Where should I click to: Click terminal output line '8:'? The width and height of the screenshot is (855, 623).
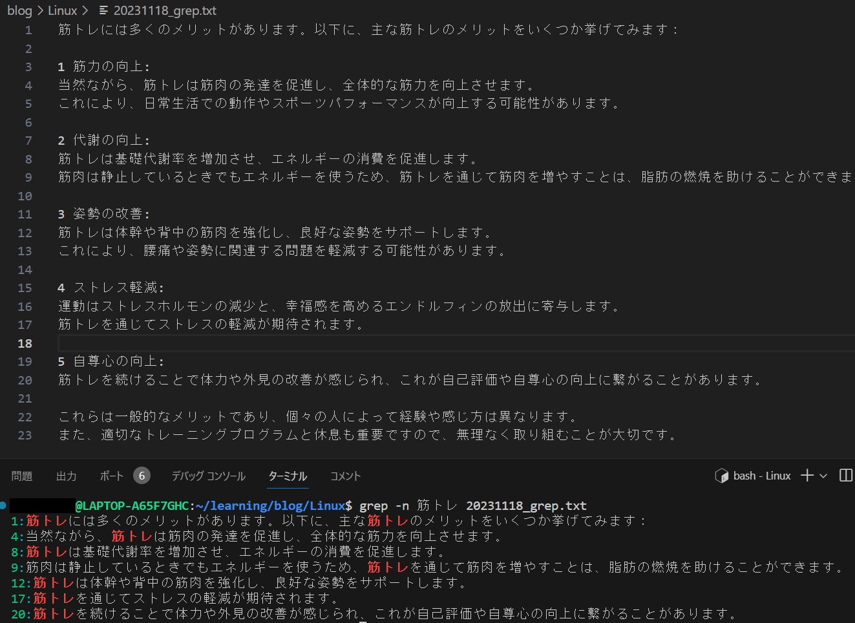[x=229, y=552]
